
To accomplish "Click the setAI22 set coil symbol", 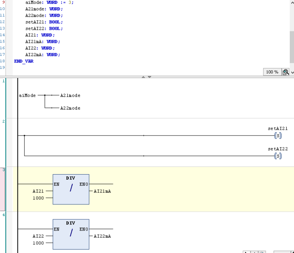I will [277, 156].
